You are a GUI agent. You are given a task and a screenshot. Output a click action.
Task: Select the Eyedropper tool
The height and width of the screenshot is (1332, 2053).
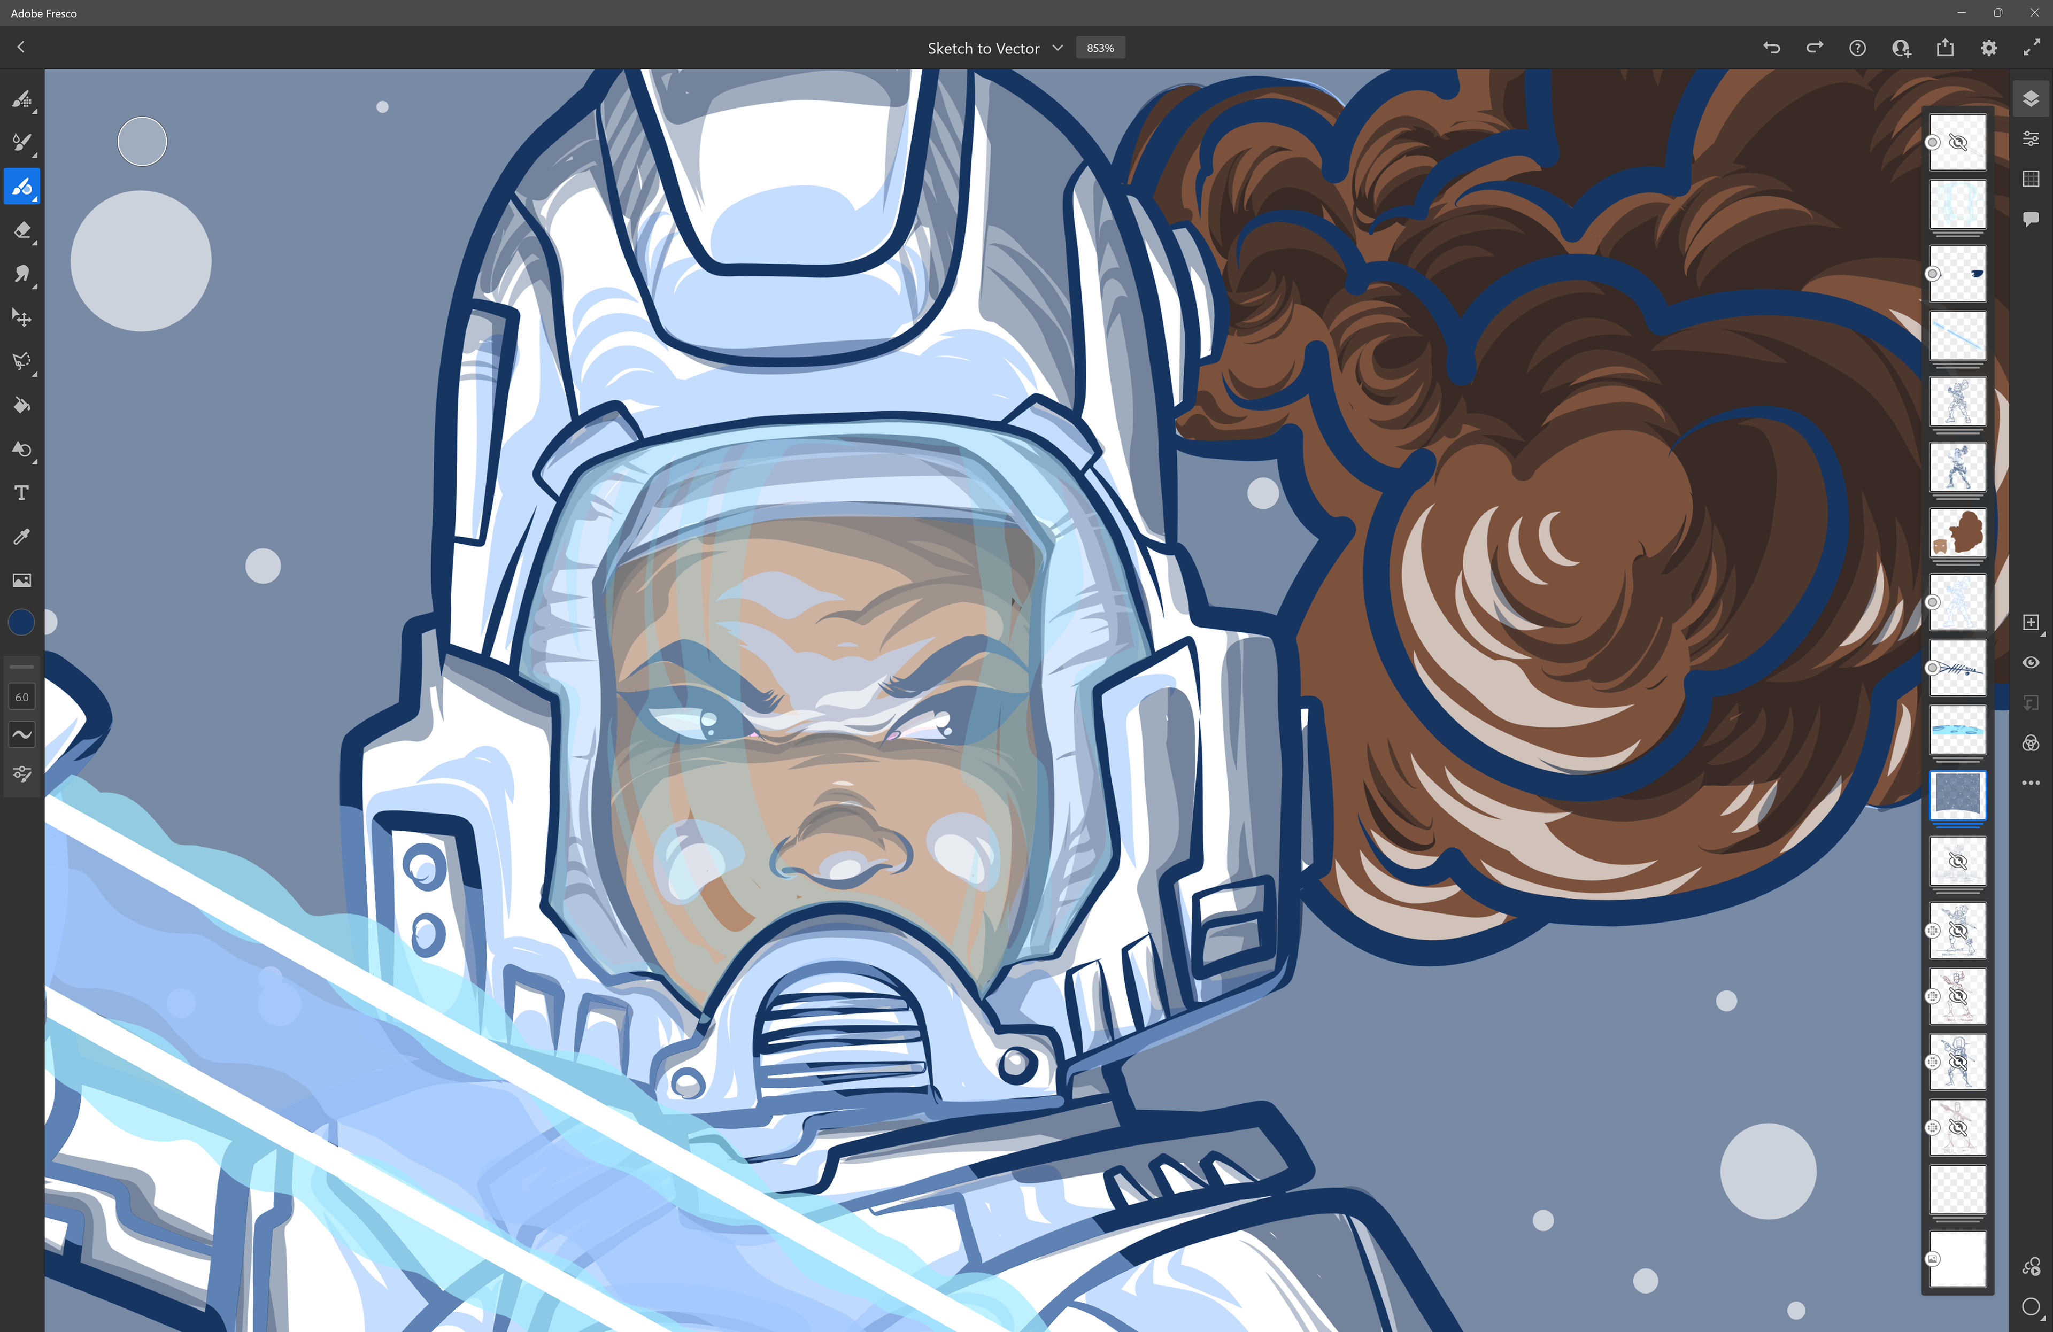21,536
